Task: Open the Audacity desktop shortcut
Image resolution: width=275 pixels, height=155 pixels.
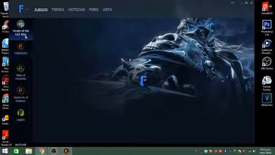Action: 5,120
